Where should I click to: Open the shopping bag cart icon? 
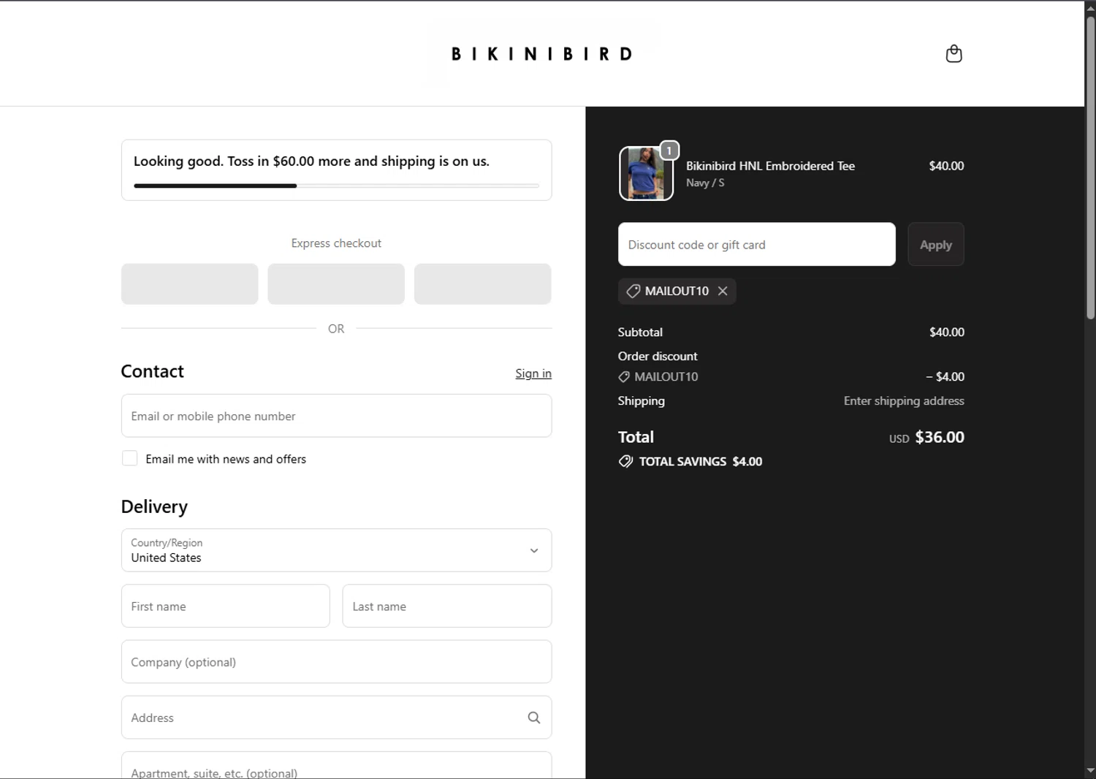pos(954,53)
